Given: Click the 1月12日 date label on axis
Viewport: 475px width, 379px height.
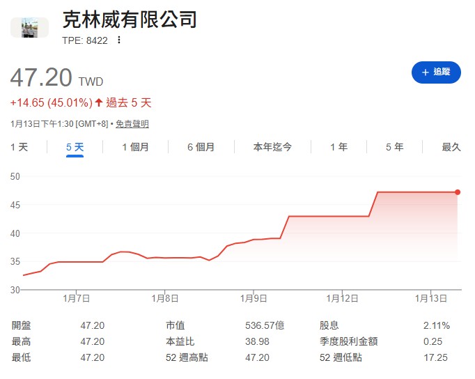Looking at the screenshot, I should (342, 299).
